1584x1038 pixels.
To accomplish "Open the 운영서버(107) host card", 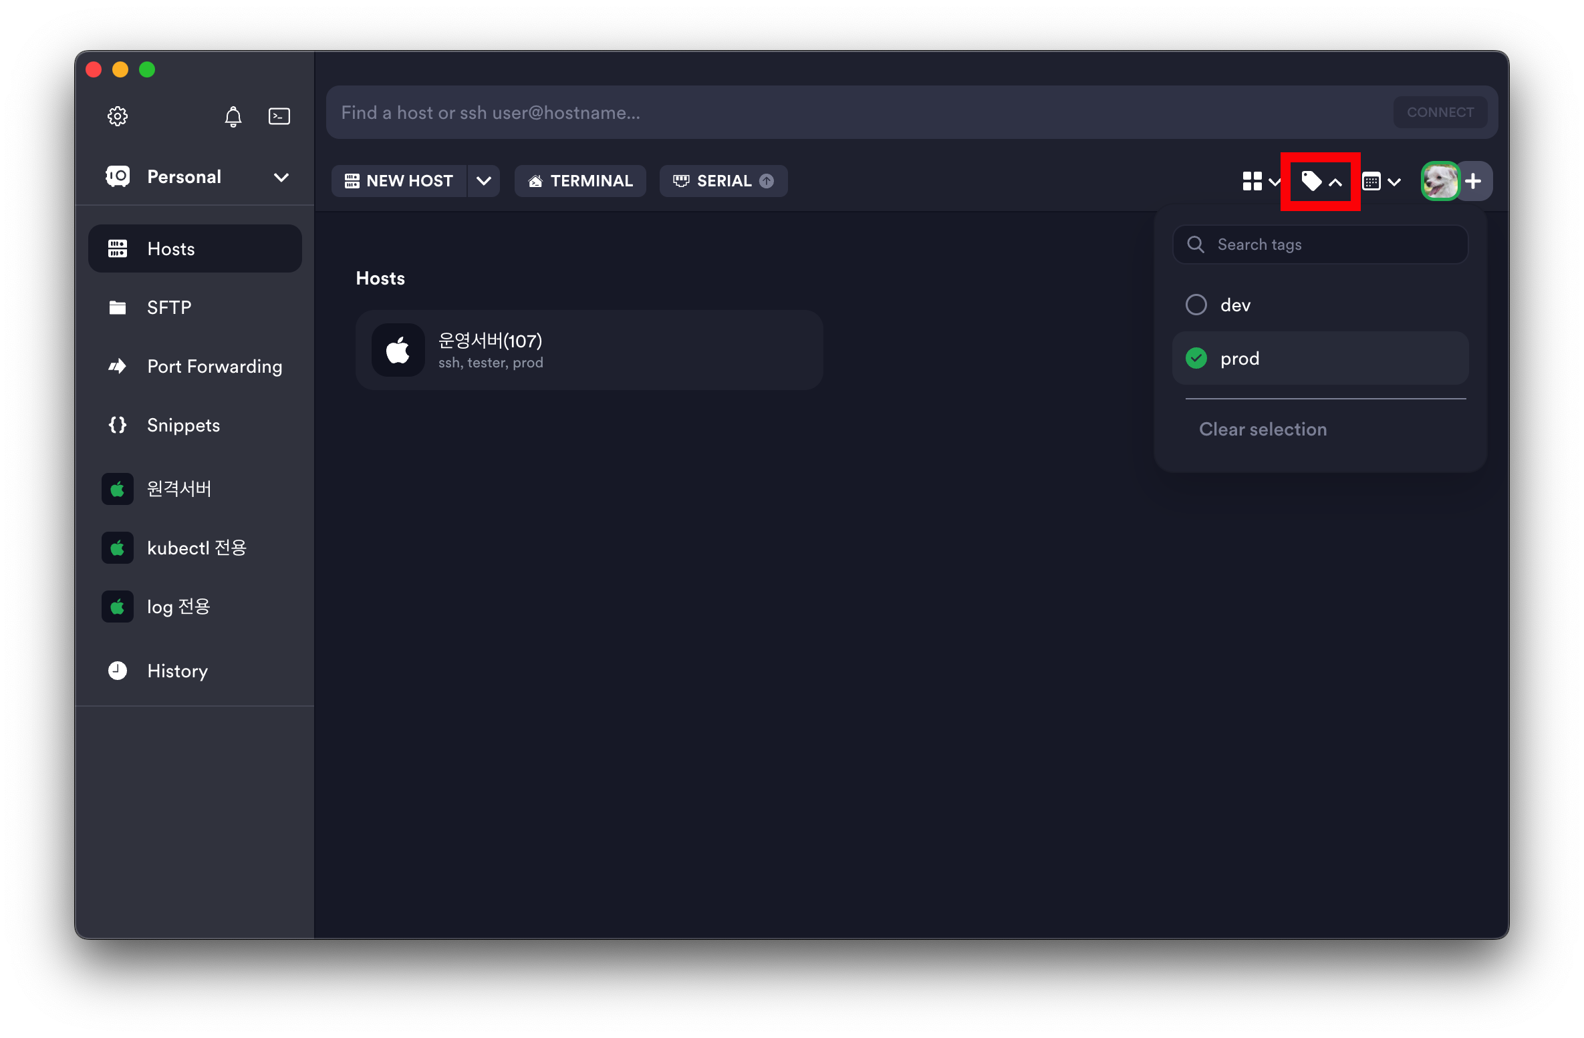I will pyautogui.click(x=588, y=350).
